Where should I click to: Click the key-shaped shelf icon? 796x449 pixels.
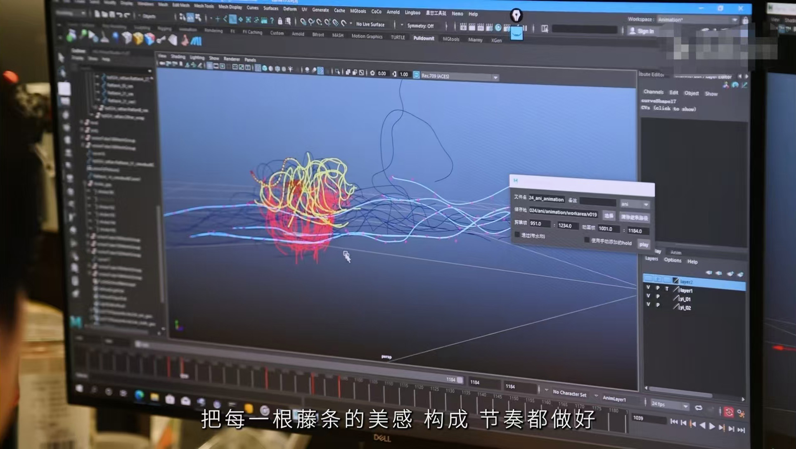click(x=161, y=39)
